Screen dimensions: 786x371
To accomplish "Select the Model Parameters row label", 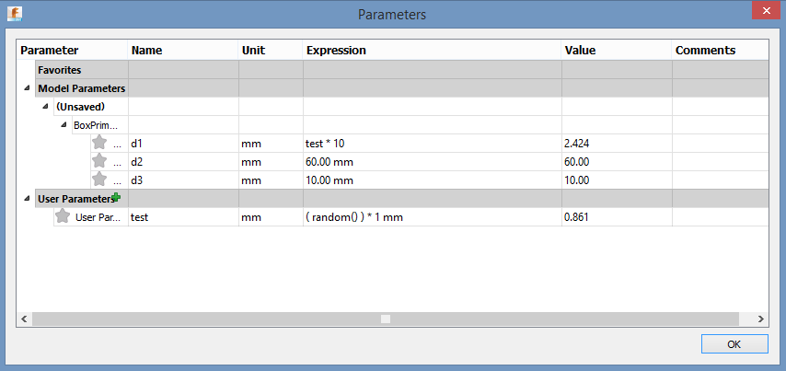I will 82,88.
